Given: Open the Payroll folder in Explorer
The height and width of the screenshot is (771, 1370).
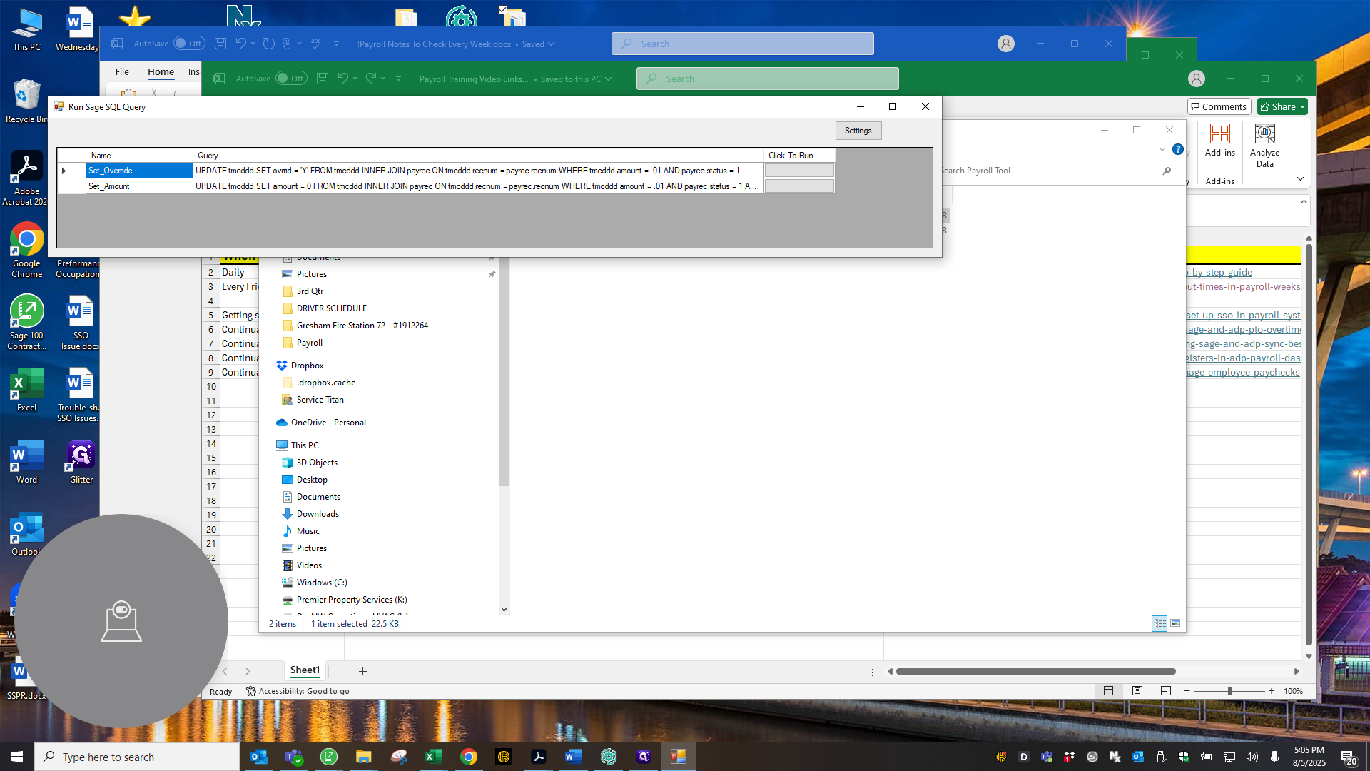Looking at the screenshot, I should click(x=309, y=343).
